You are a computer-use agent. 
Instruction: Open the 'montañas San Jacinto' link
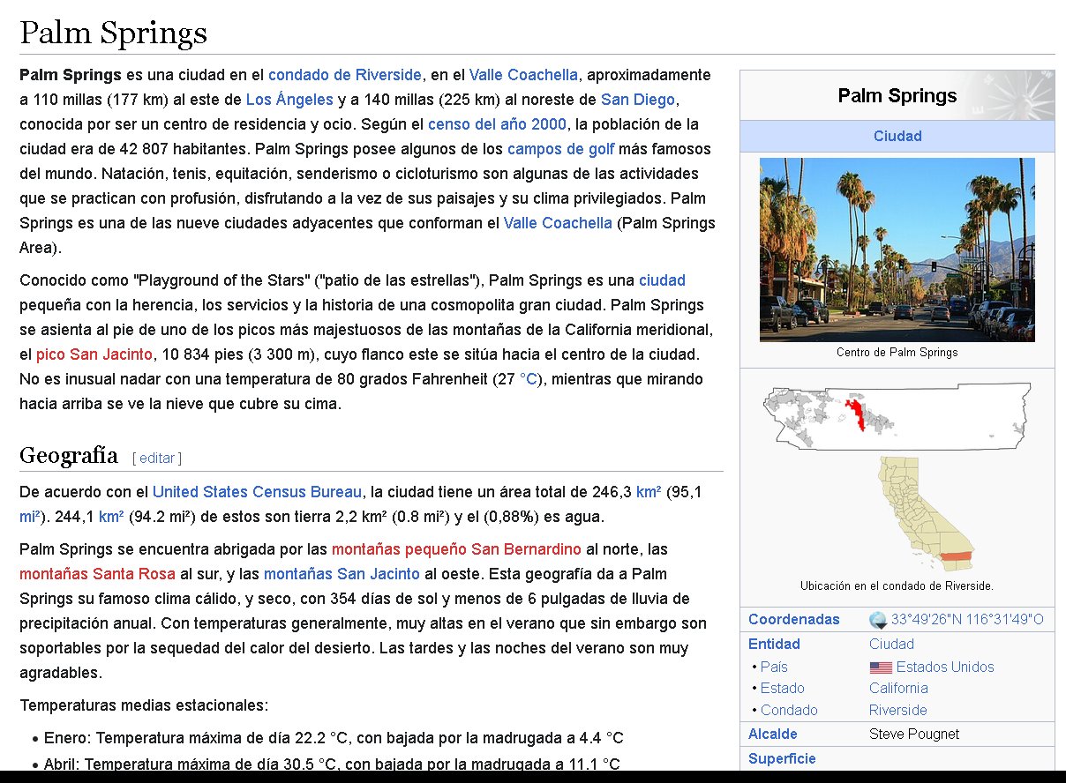tap(342, 574)
